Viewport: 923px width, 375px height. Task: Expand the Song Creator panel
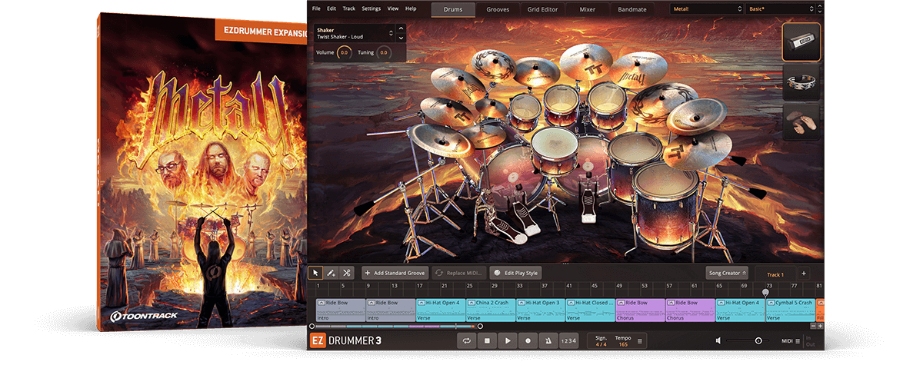point(726,273)
